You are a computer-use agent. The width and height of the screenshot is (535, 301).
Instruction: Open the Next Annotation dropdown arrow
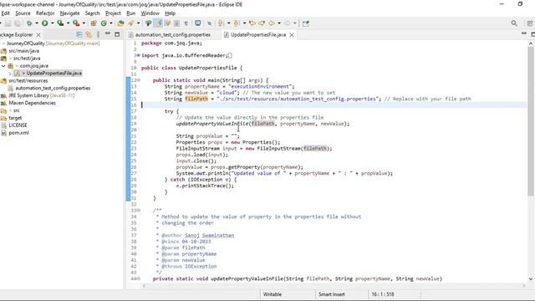[228, 23]
